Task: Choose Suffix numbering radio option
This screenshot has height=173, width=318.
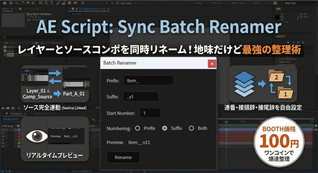Action: coord(165,128)
